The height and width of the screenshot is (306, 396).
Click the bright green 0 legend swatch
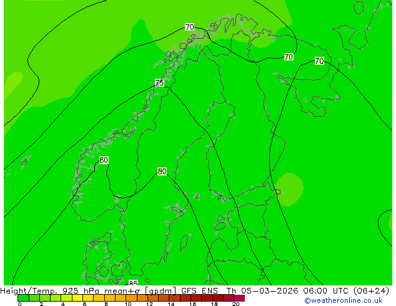pyautogui.click(x=23, y=298)
